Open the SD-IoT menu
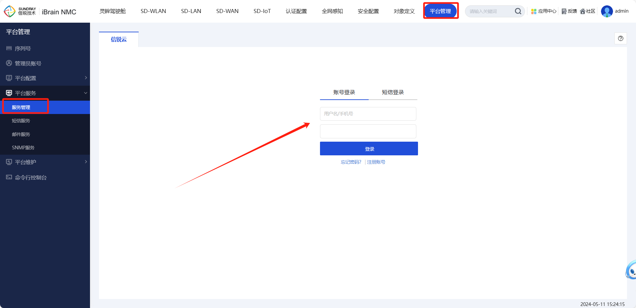Screen dimensions: 636x308 (262, 11)
